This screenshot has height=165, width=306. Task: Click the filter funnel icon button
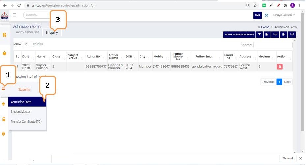[x=260, y=35]
